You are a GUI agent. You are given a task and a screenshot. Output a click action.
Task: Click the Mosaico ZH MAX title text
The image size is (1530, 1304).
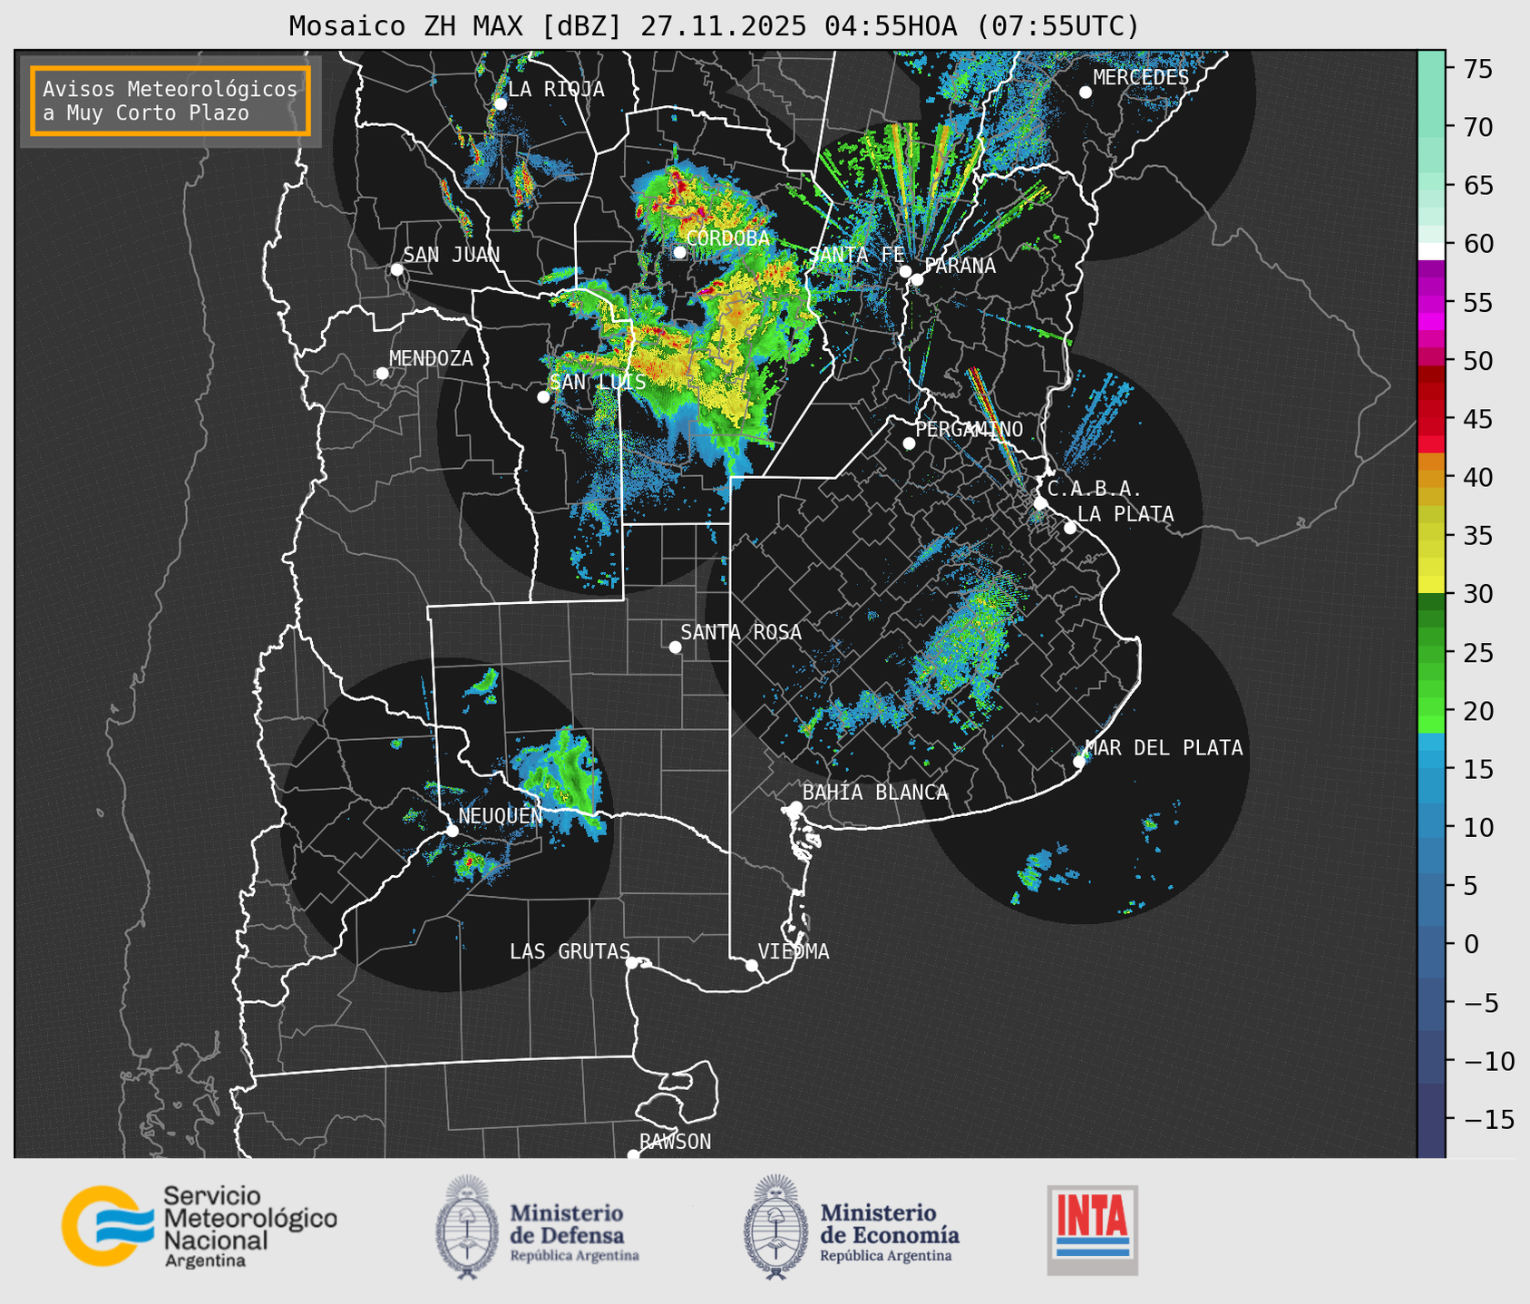click(713, 26)
